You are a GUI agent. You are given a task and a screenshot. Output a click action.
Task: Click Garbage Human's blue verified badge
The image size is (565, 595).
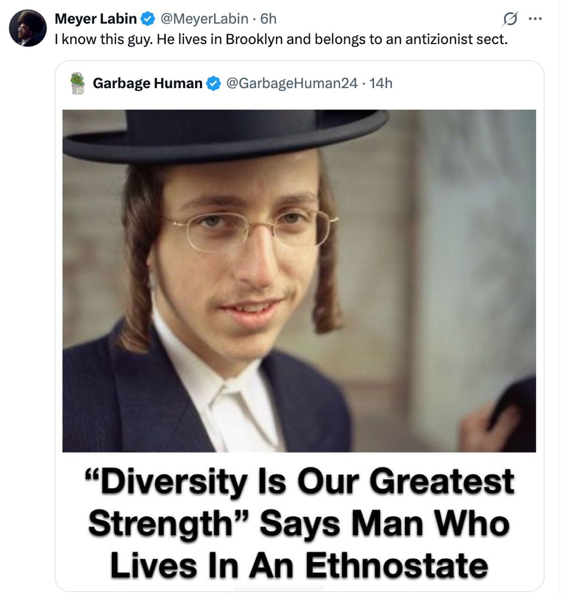click(x=214, y=83)
